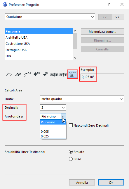Close the Preferenze Progetto dialog
Viewport: 129px width, 189px height.
click(122, 5)
